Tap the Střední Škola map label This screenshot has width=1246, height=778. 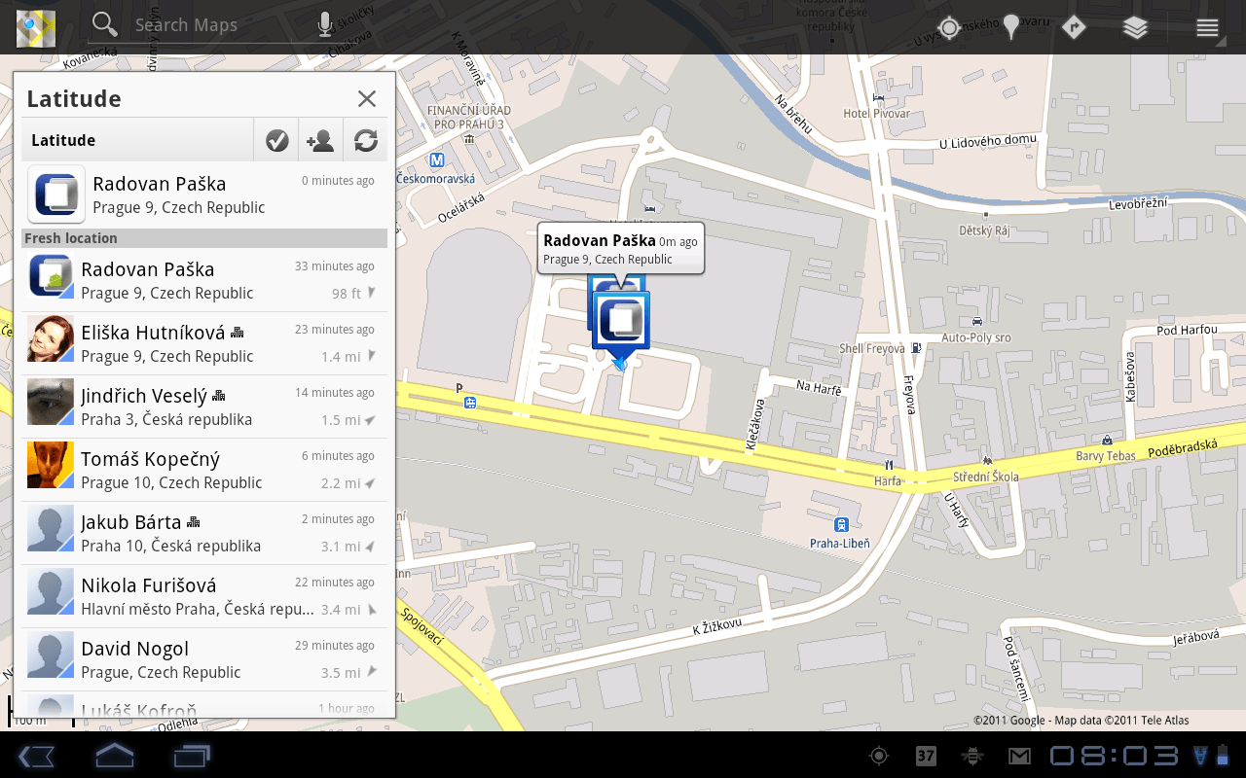click(x=986, y=477)
